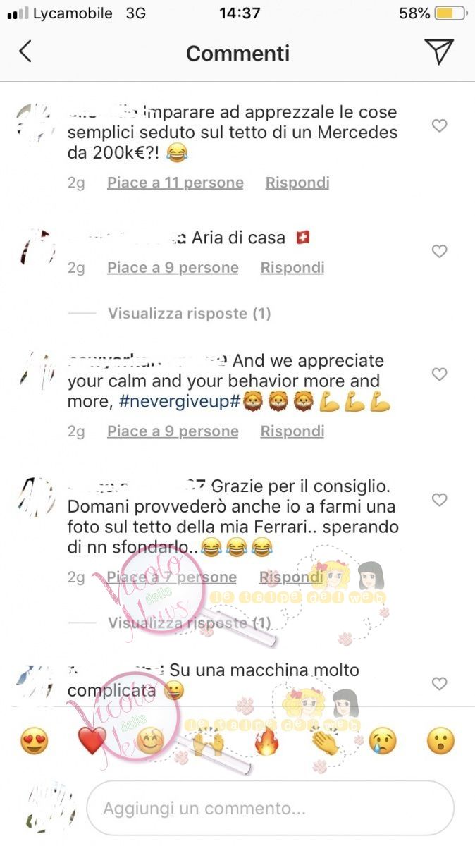The width and height of the screenshot is (475, 846).
Task: Insert the fire emoji
Action: pyautogui.click(x=266, y=742)
